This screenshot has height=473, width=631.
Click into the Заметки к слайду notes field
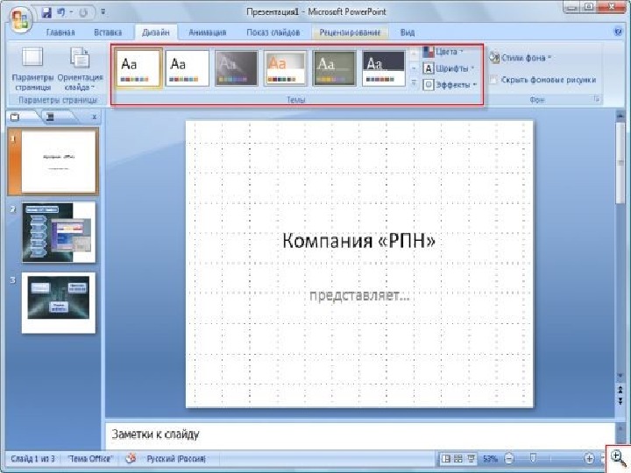pyautogui.click(x=360, y=435)
